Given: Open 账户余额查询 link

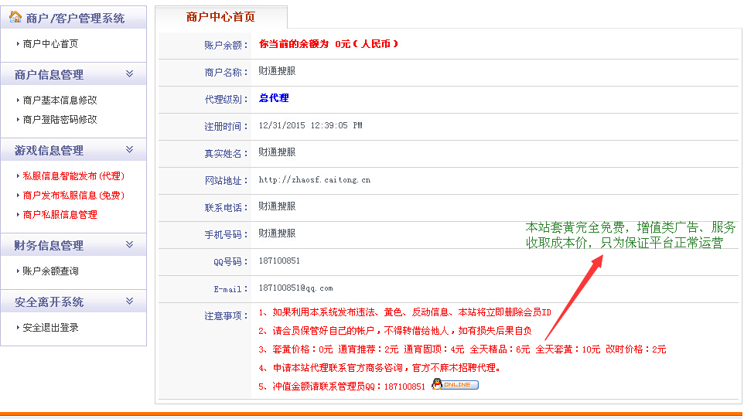Looking at the screenshot, I should click(x=50, y=271).
